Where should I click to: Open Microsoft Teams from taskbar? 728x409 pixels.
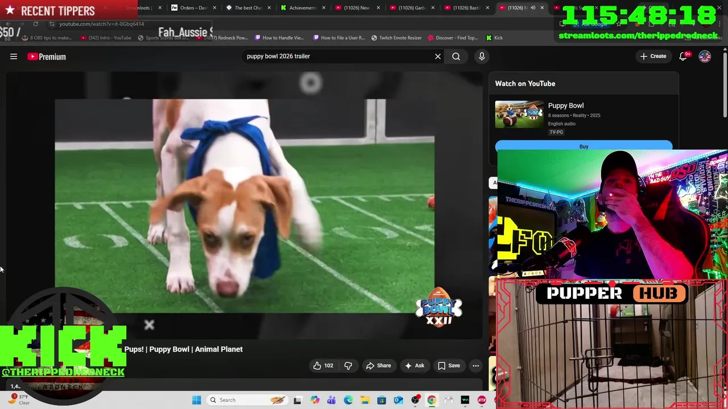pyautogui.click(x=331, y=400)
